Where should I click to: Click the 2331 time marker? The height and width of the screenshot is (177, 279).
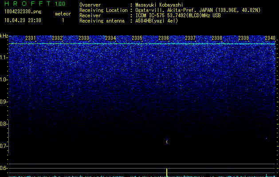coord(31,38)
